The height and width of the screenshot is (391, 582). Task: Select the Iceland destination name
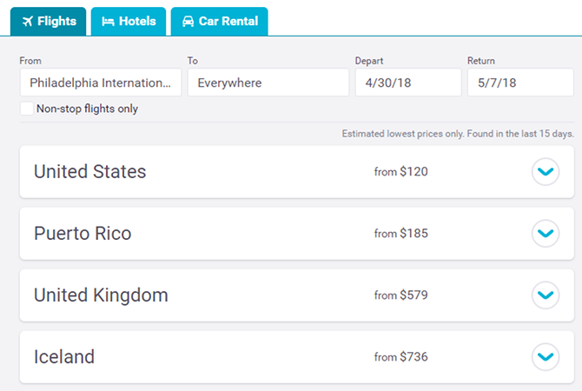(64, 356)
